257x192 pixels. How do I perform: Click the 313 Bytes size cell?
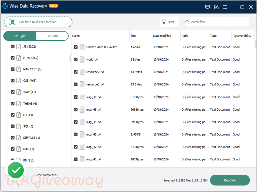(137, 147)
